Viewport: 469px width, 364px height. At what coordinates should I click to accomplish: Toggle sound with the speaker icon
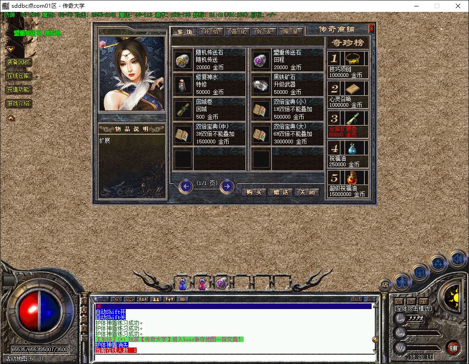[457, 258]
